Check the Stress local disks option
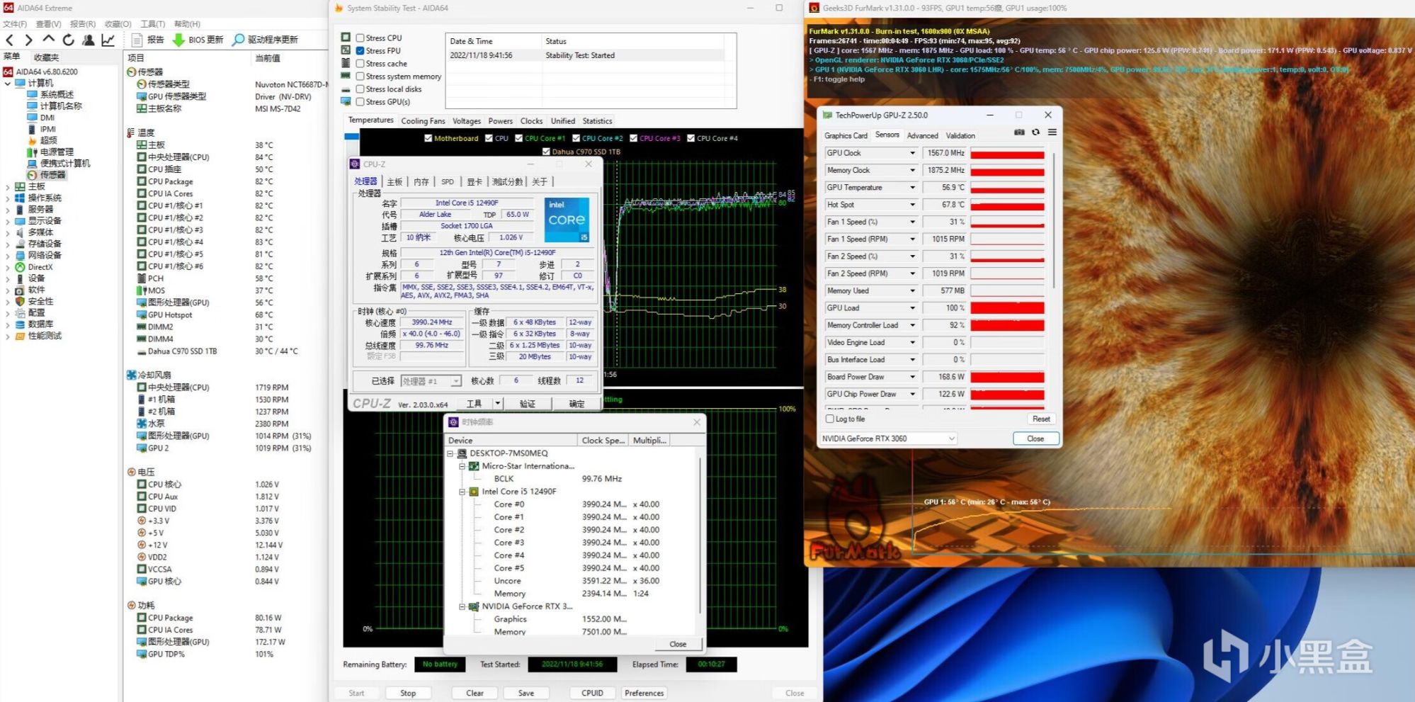Screen dimensions: 1415x702 pos(360,89)
